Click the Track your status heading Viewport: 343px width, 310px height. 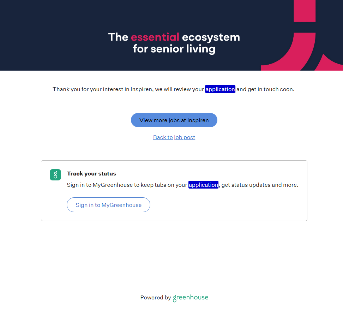pos(91,174)
